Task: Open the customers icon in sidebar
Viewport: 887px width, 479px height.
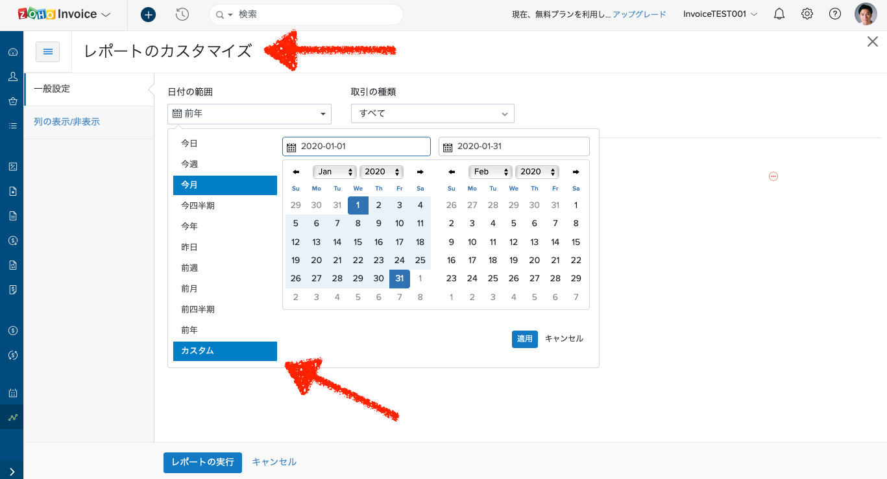Action: (12, 76)
